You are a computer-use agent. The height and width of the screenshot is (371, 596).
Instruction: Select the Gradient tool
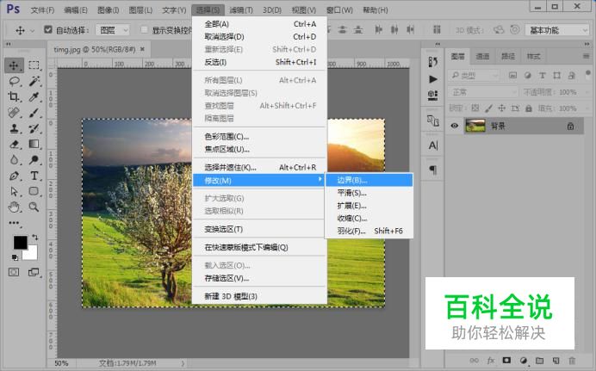point(34,144)
